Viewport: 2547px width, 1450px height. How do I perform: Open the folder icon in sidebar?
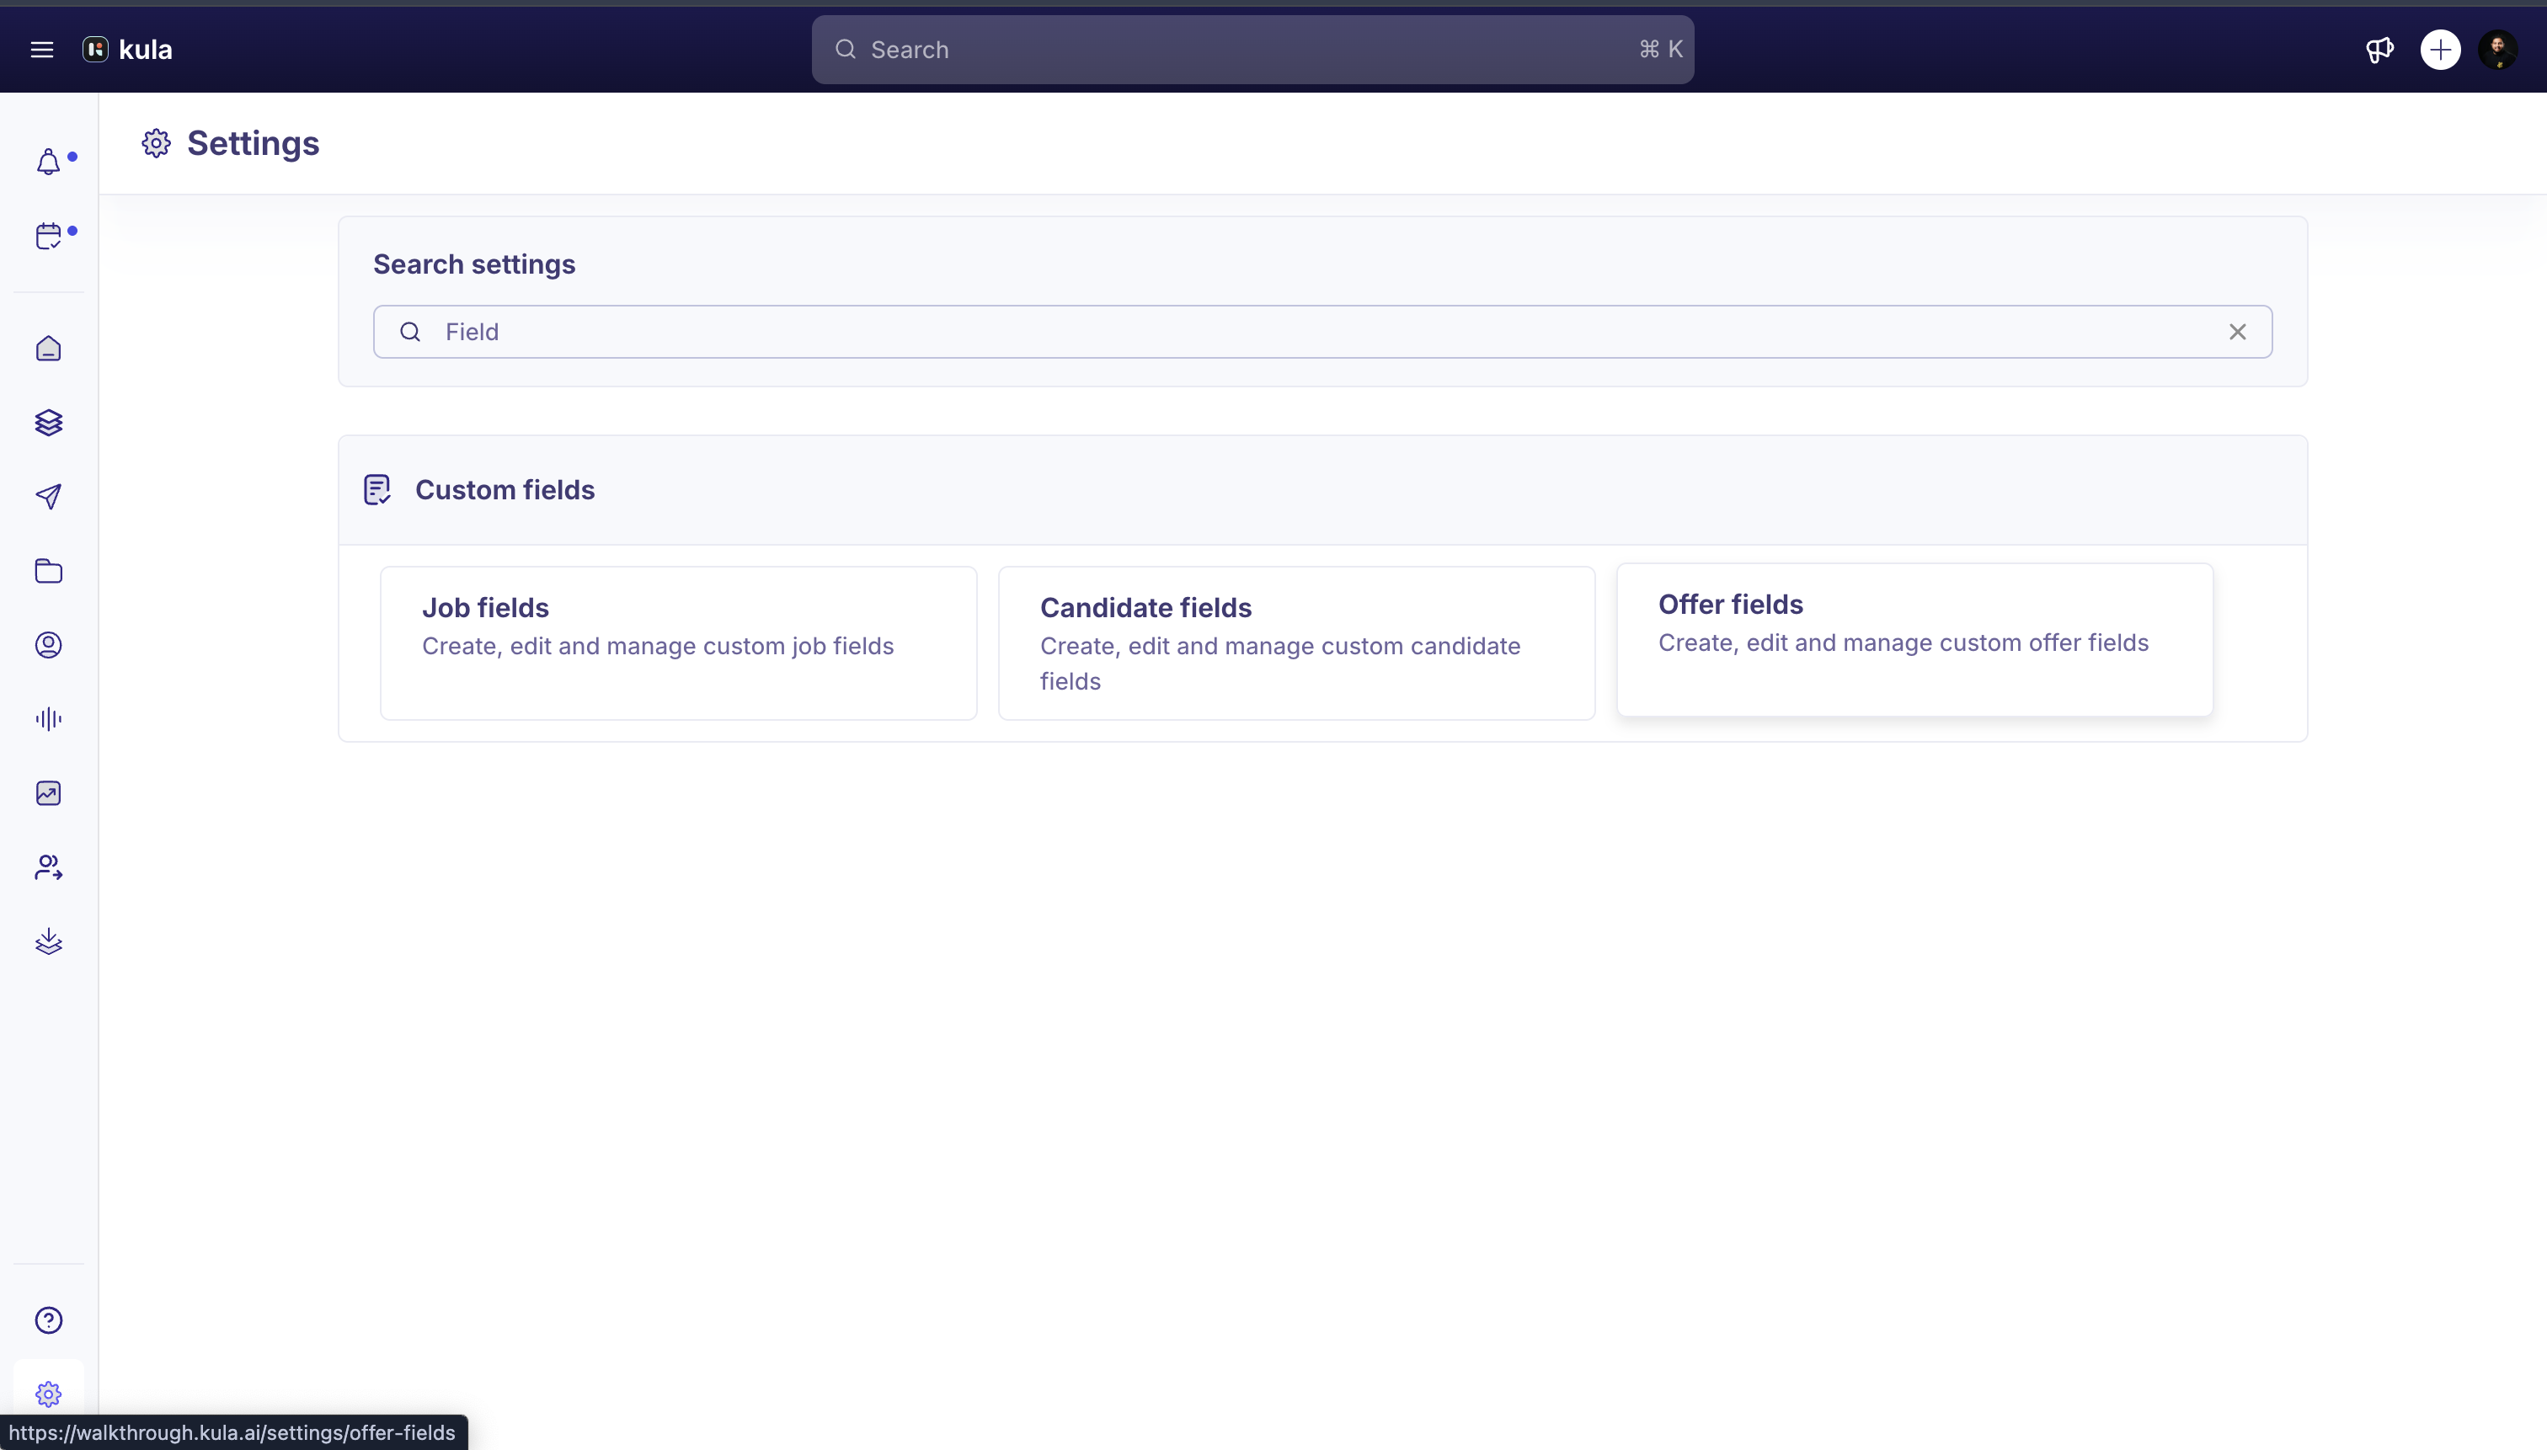tap(49, 571)
